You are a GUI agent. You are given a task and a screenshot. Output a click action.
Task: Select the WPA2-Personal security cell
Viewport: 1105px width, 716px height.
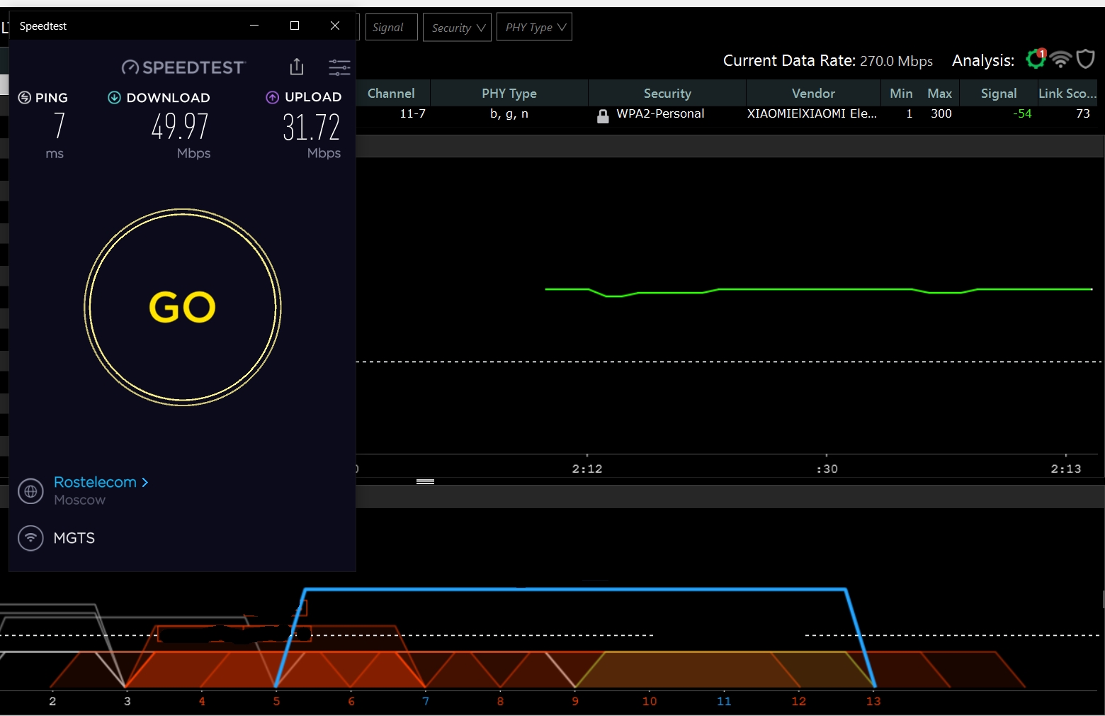tap(660, 113)
